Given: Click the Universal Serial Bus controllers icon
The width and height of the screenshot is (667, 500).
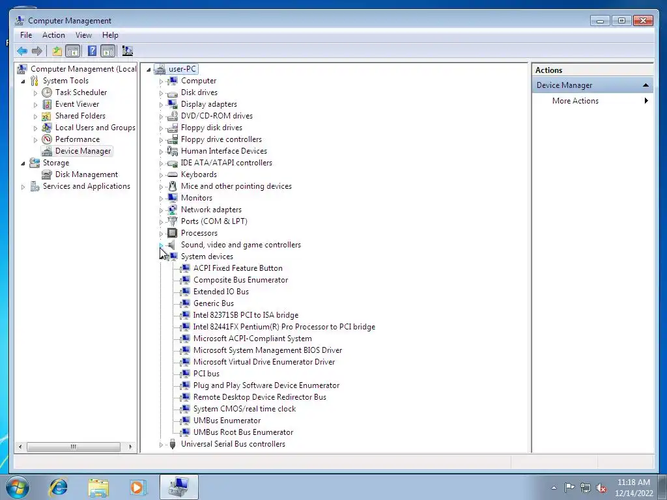Looking at the screenshot, I should tap(172, 444).
